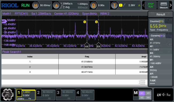174x102 pixels.
Task: Select cursor handle BX
Action: [99, 46]
